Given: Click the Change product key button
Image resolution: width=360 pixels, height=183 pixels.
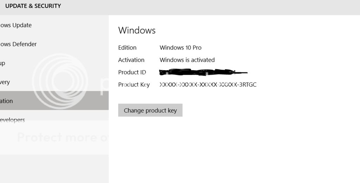Looking at the screenshot, I should tap(150, 110).
